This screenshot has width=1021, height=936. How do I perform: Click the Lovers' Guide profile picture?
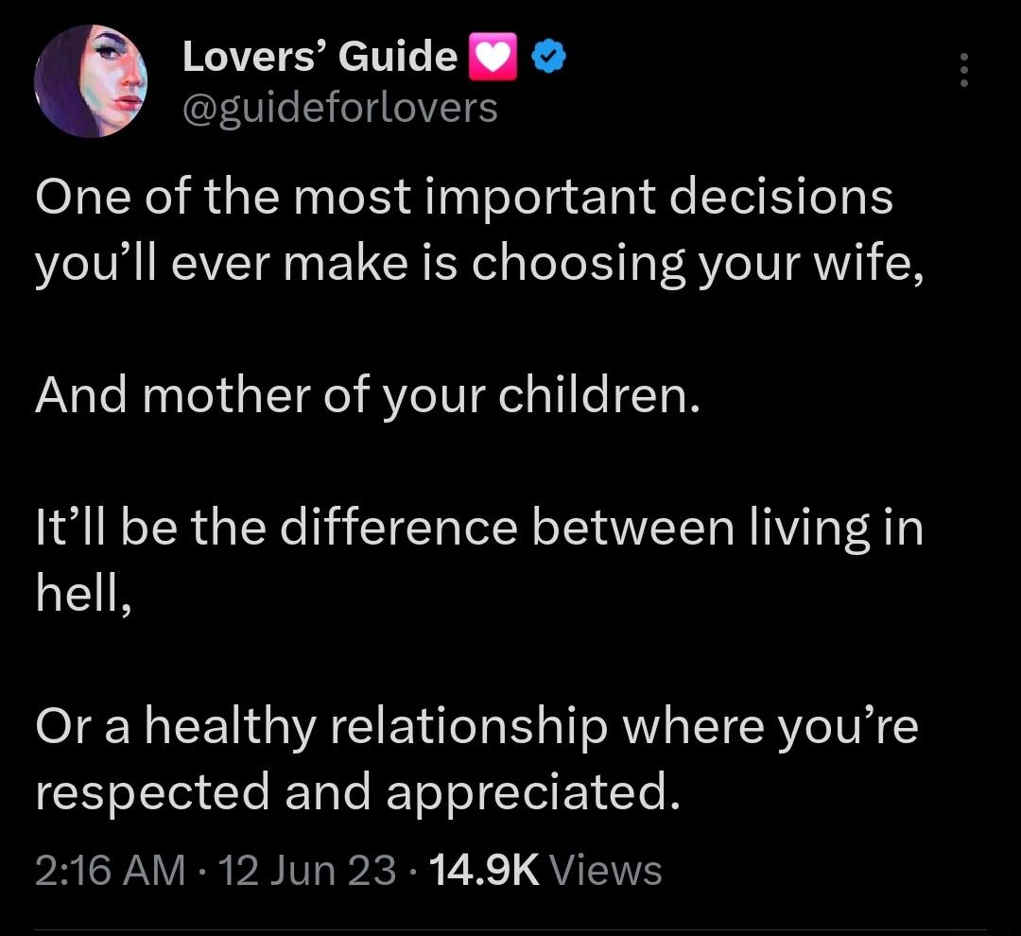pyautogui.click(x=93, y=80)
